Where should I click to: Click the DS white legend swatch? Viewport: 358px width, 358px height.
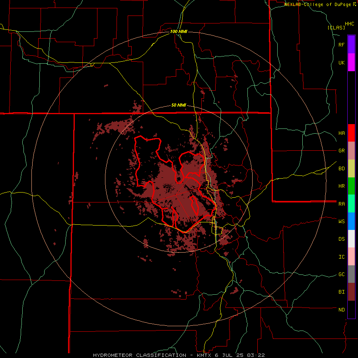click(351, 239)
